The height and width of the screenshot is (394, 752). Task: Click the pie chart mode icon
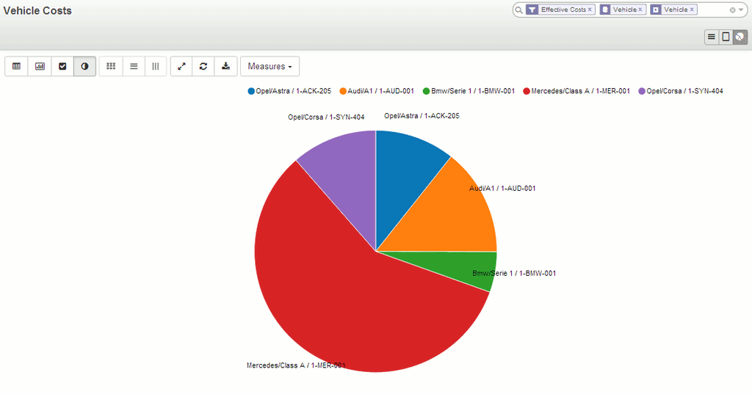pos(84,66)
